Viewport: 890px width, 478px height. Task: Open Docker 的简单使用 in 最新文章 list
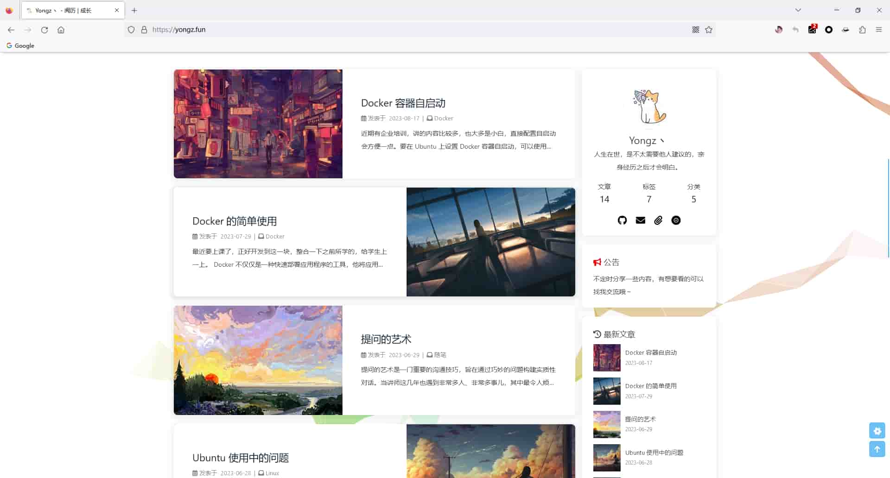[651, 386]
